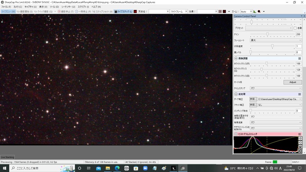The height and width of the screenshot is (172, 306).
Task: Open the 画像調整 section menu icon
Action: [299, 58]
